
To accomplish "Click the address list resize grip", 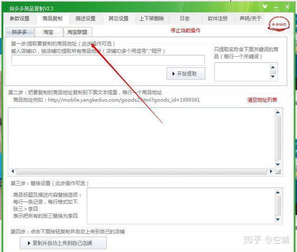I will 278,172.
